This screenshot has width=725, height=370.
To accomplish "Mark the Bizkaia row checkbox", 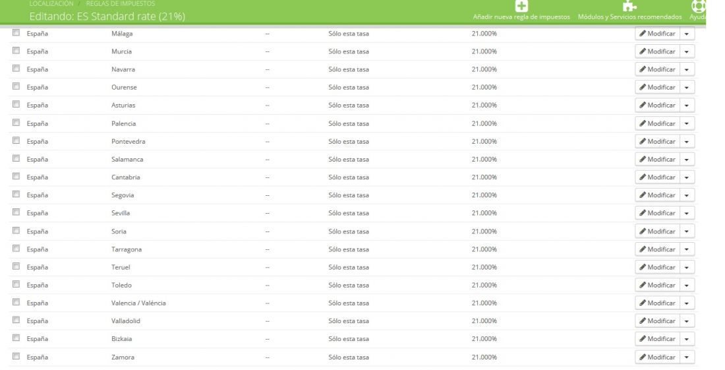I will point(16,338).
